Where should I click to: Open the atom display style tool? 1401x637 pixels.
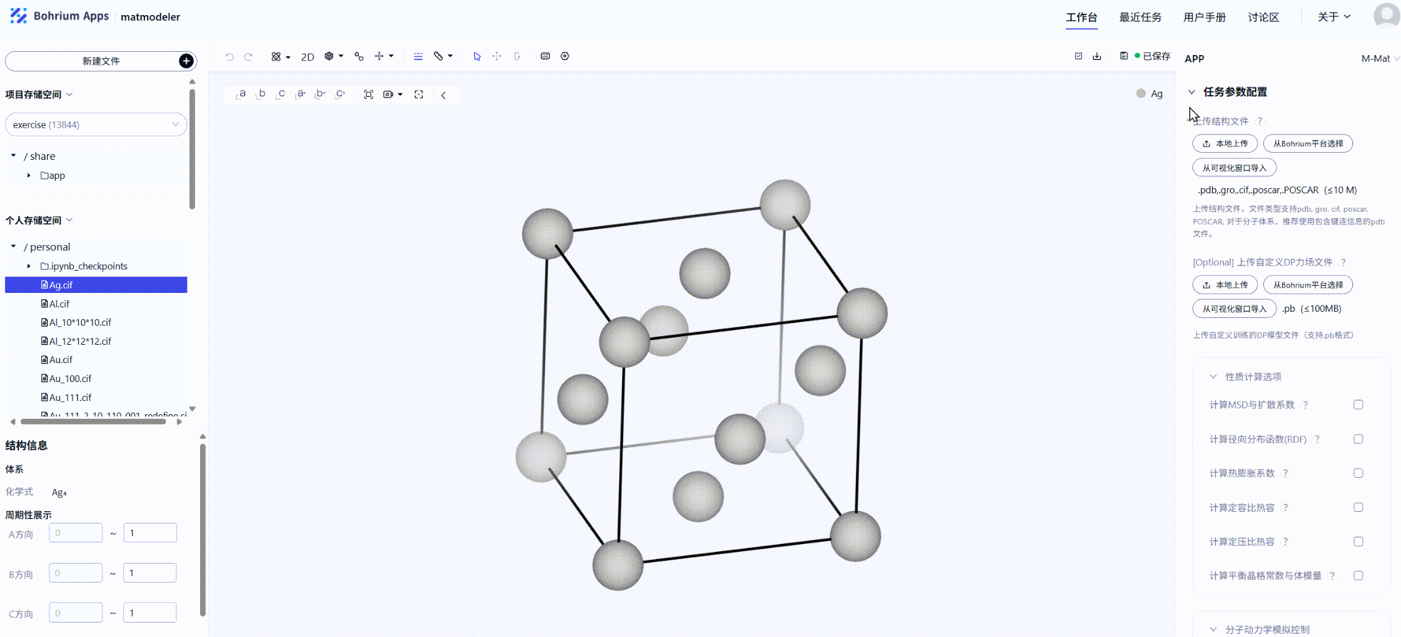pyautogui.click(x=280, y=57)
